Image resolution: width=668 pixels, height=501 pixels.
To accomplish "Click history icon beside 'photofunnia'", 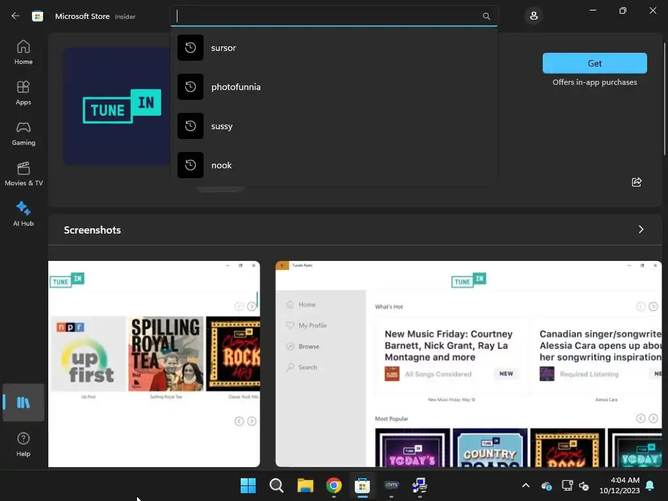I will 190,87.
